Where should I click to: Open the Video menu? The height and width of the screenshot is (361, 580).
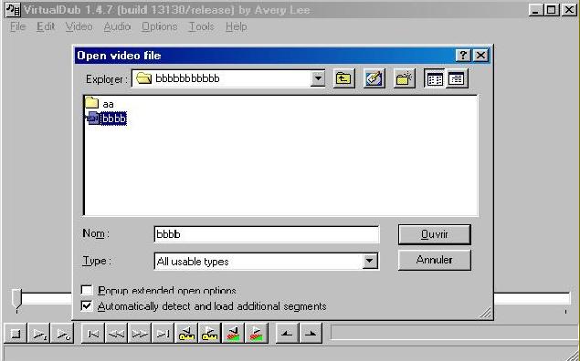[x=79, y=27]
